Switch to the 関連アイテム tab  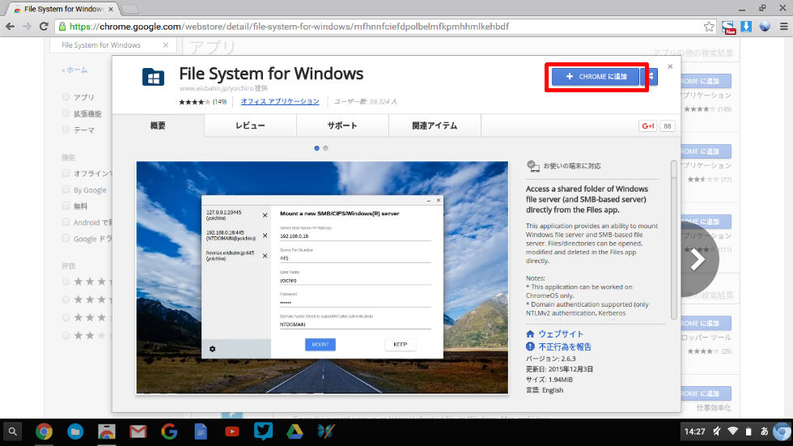point(435,125)
